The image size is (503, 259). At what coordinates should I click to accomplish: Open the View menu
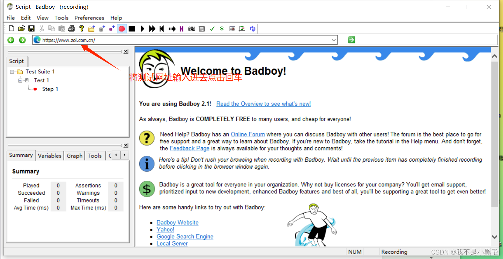[43, 18]
